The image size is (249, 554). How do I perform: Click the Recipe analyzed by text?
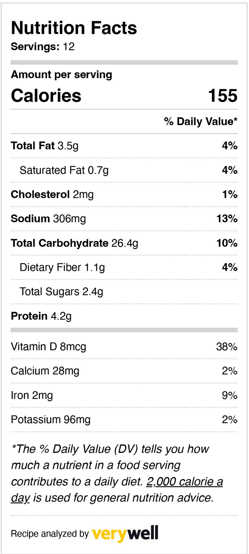point(50,534)
